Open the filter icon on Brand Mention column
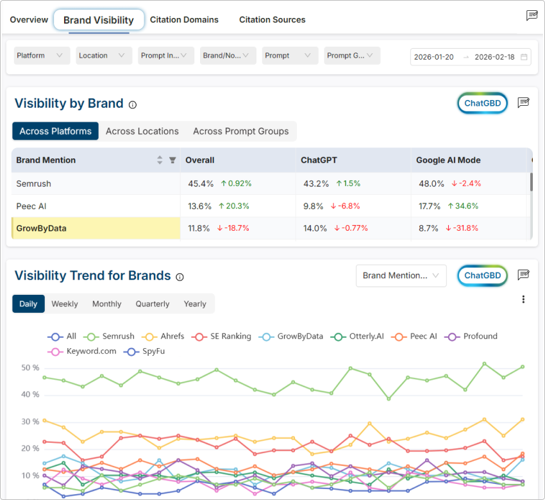 click(172, 160)
